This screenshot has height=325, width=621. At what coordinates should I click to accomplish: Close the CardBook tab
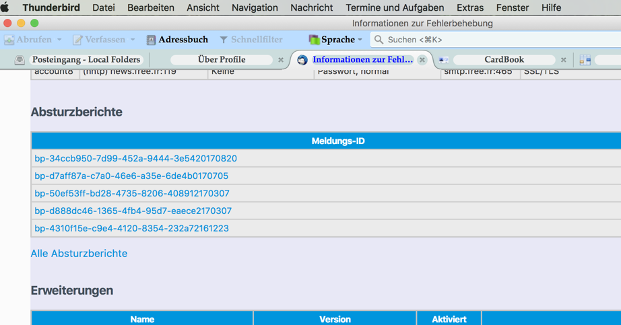564,60
